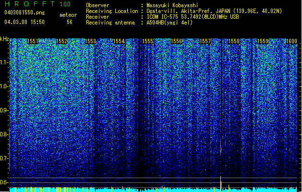Click the 1600 time marker

[291, 41]
